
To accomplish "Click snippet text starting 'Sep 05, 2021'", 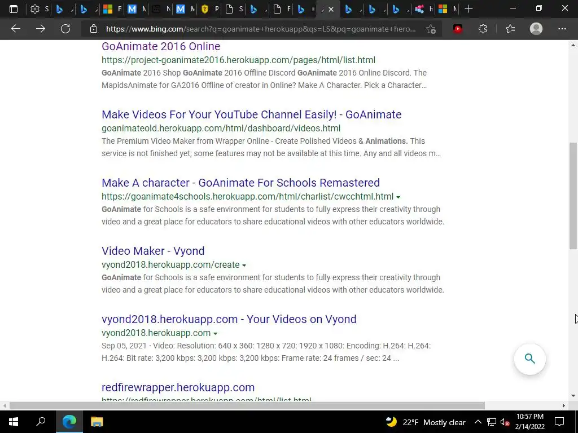I will (x=266, y=352).
